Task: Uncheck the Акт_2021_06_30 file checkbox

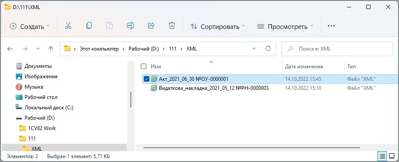Action: [x=146, y=79]
